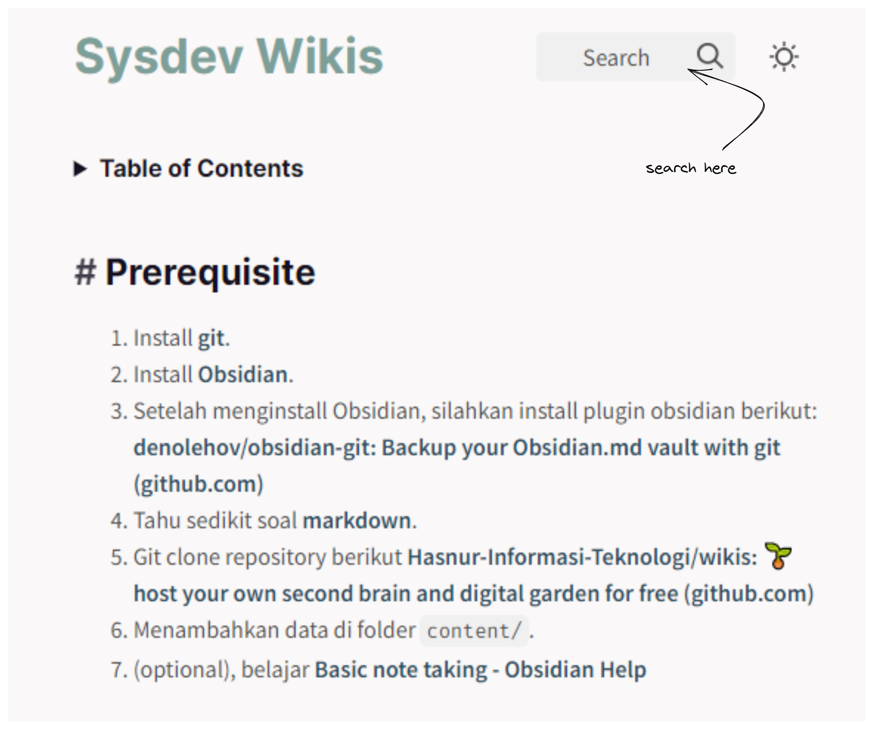The width and height of the screenshot is (873, 729).
Task: Click the content/ inline code text
Action: (474, 631)
